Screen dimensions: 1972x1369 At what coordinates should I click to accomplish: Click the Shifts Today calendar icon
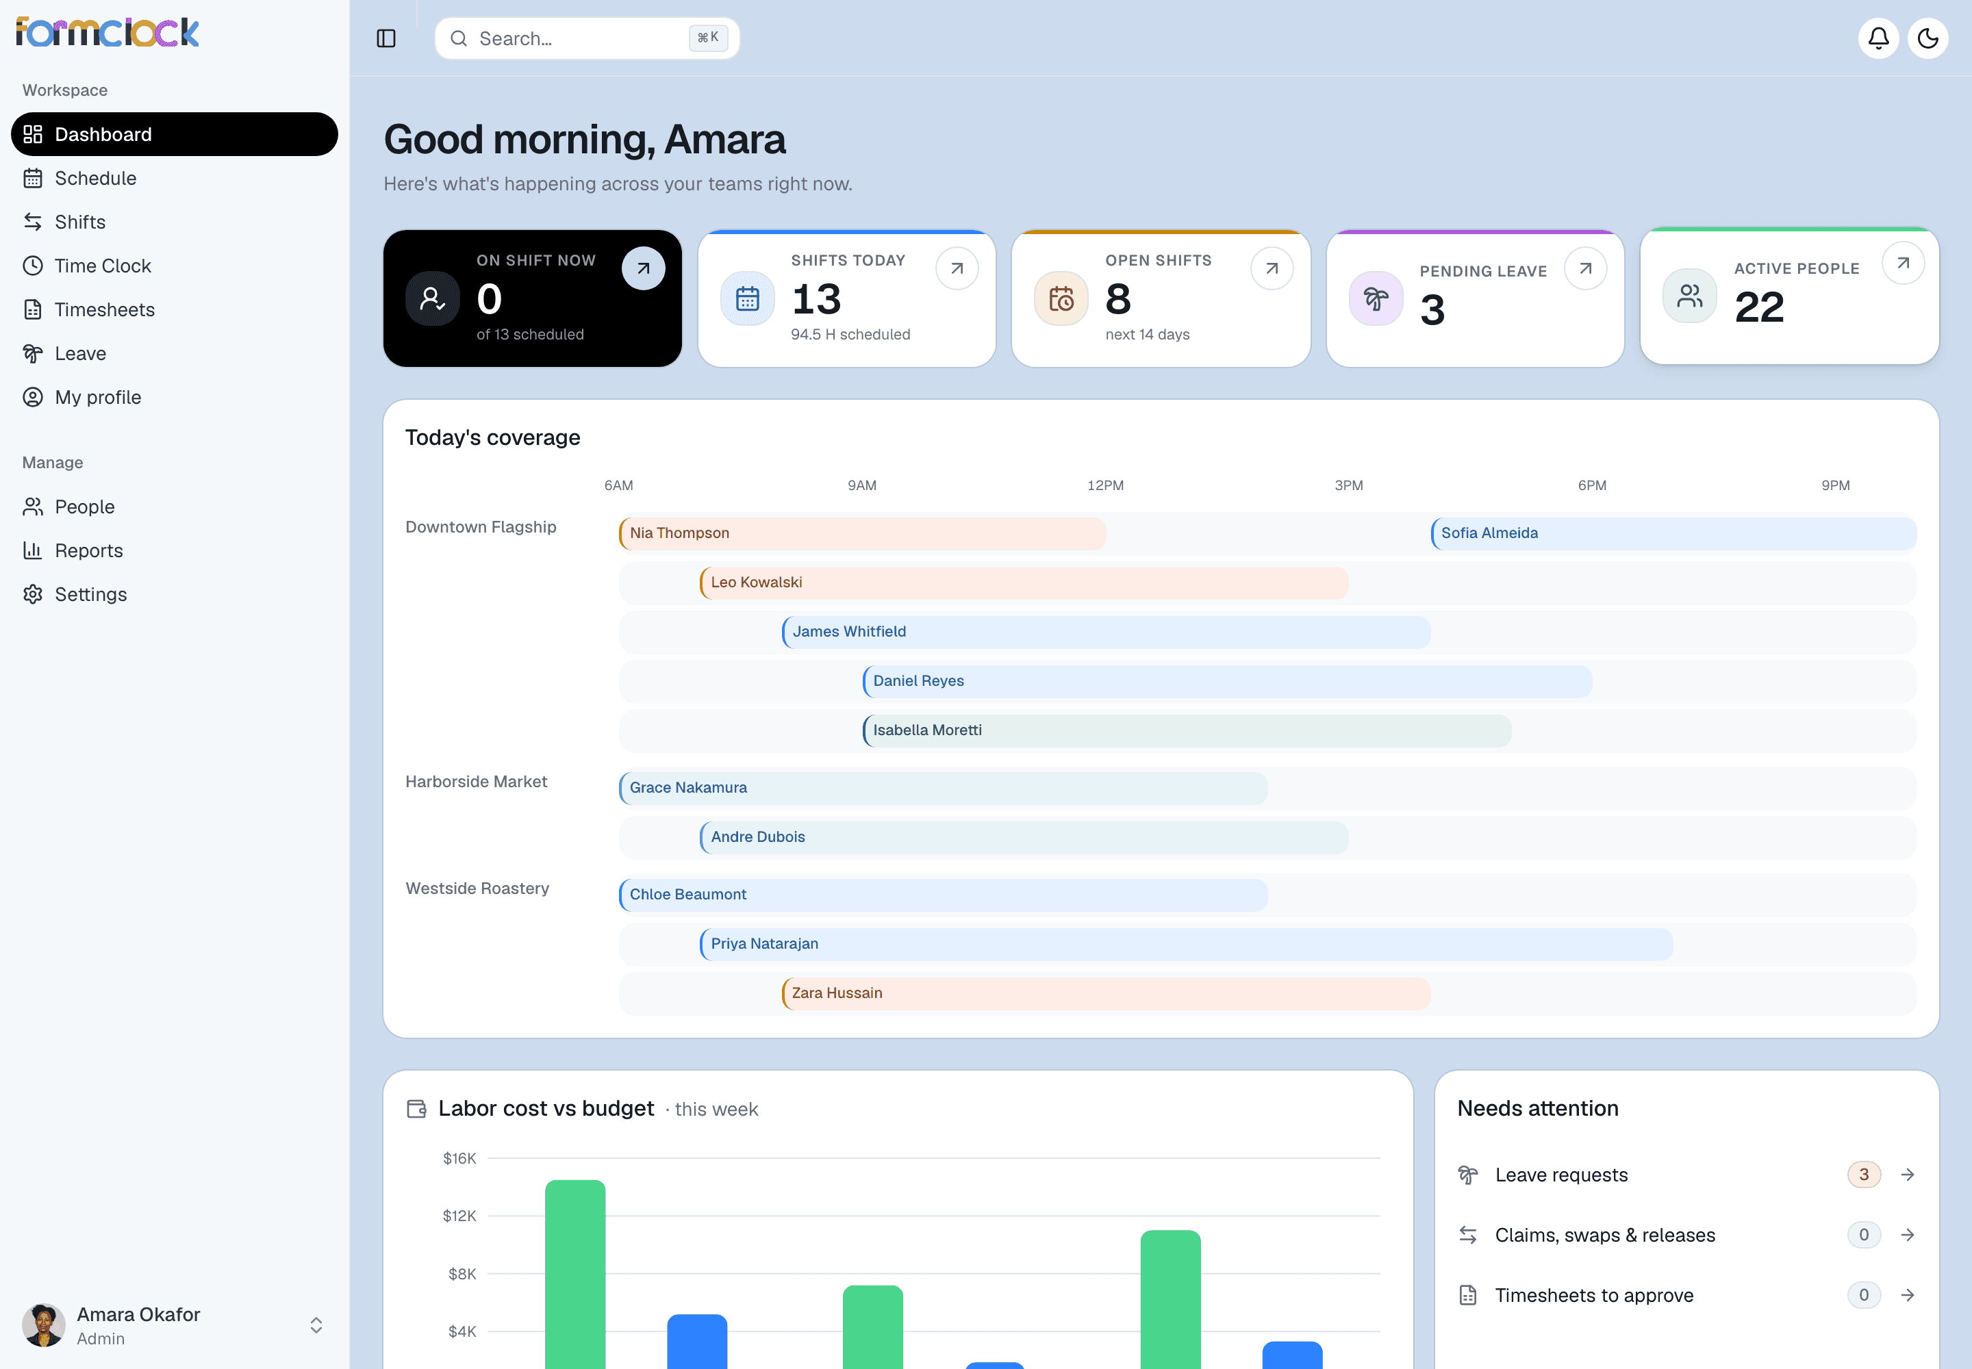tap(748, 298)
